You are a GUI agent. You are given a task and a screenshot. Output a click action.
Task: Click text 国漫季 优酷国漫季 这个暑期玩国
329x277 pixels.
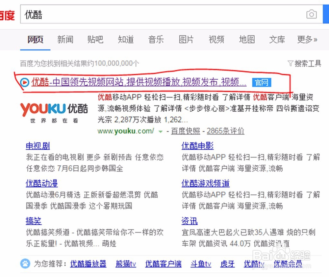pyautogui.click(x=79, y=206)
